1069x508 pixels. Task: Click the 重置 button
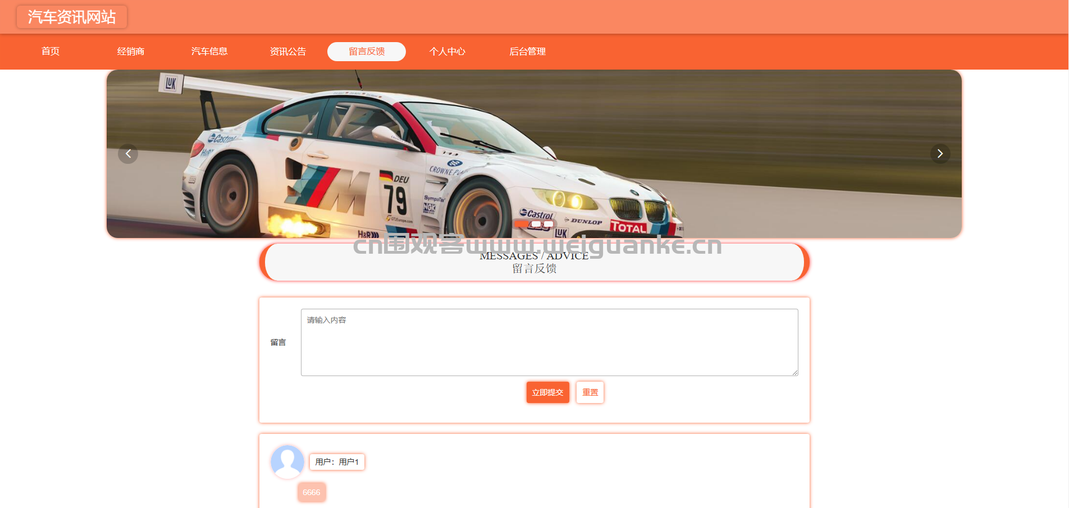tap(590, 392)
